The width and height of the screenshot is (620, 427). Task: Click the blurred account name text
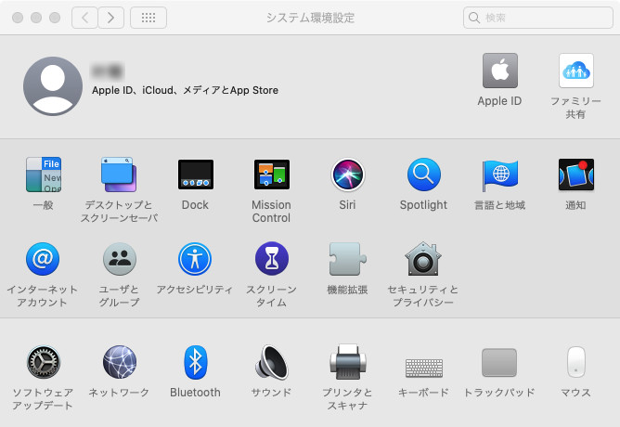pyautogui.click(x=107, y=71)
